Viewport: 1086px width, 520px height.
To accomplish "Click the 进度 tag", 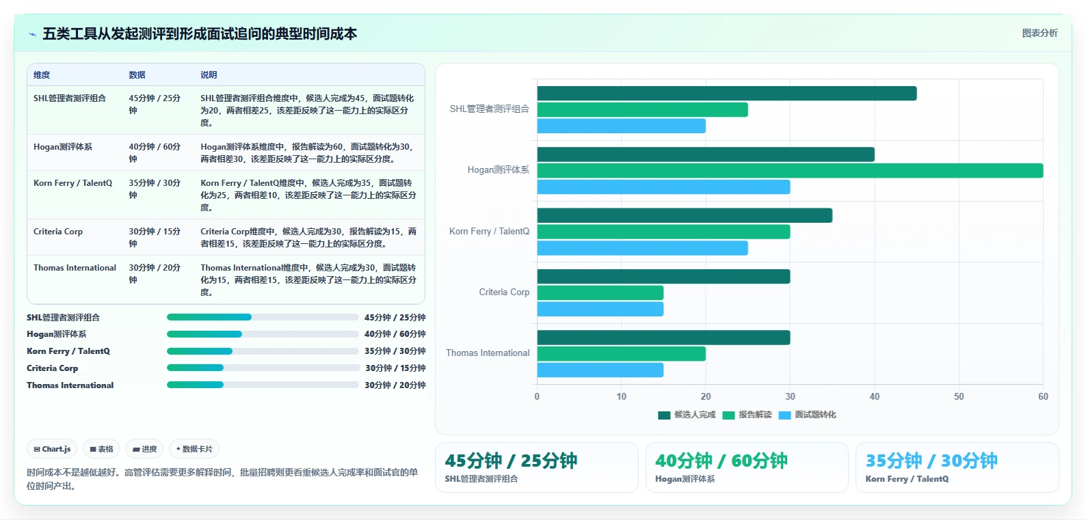I will (144, 449).
